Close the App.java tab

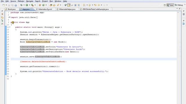click(x=31, y=9)
